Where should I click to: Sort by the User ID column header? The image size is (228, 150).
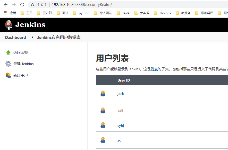(x=124, y=80)
